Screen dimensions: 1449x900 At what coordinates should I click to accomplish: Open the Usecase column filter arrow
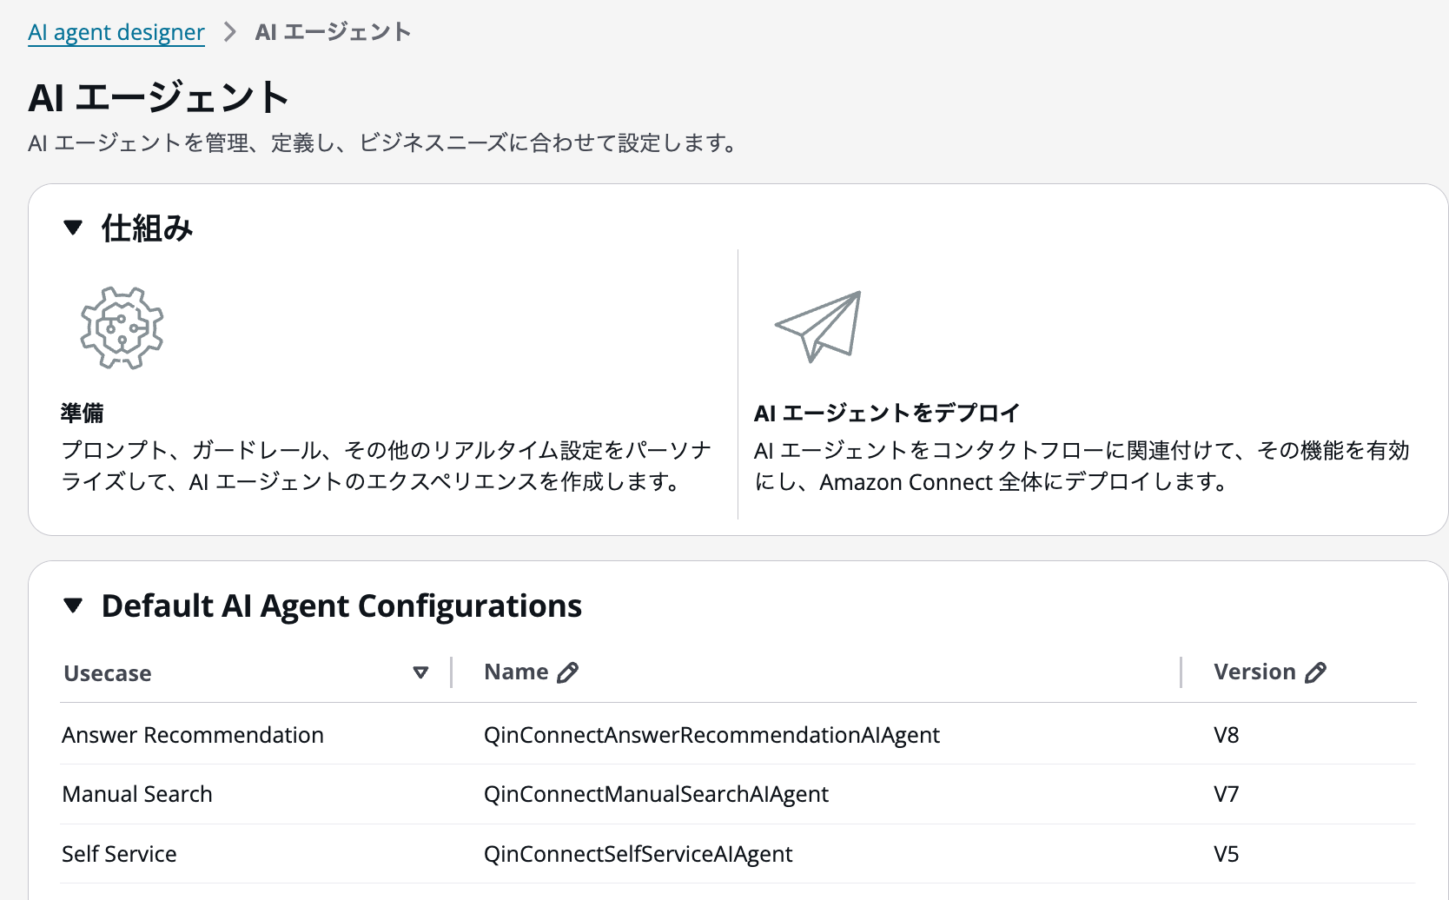(422, 672)
